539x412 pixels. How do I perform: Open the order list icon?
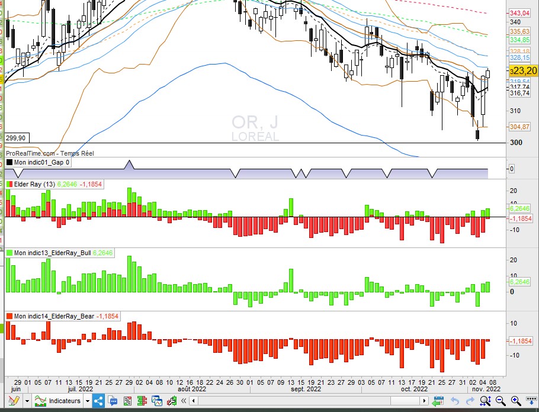pyautogui.click(x=127, y=401)
